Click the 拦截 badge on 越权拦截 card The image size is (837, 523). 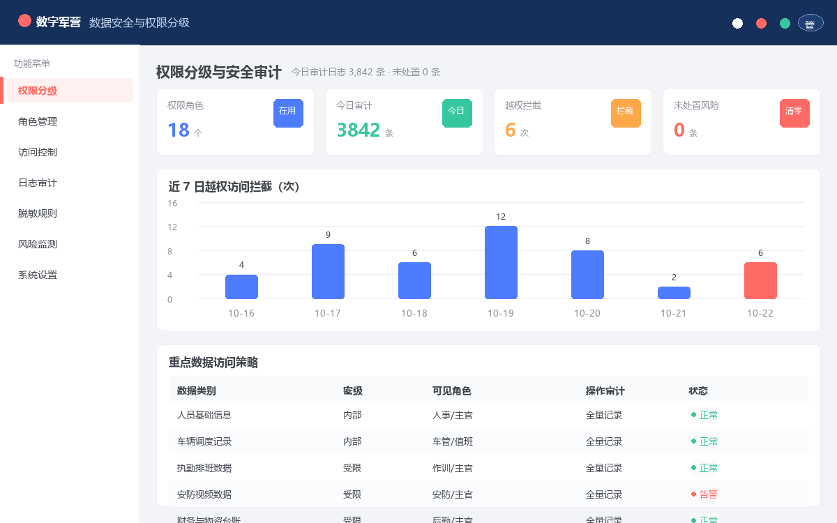tap(626, 113)
